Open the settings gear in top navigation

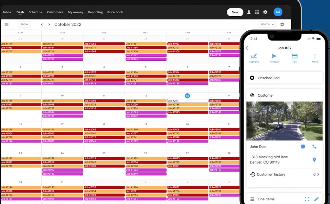coord(265,12)
